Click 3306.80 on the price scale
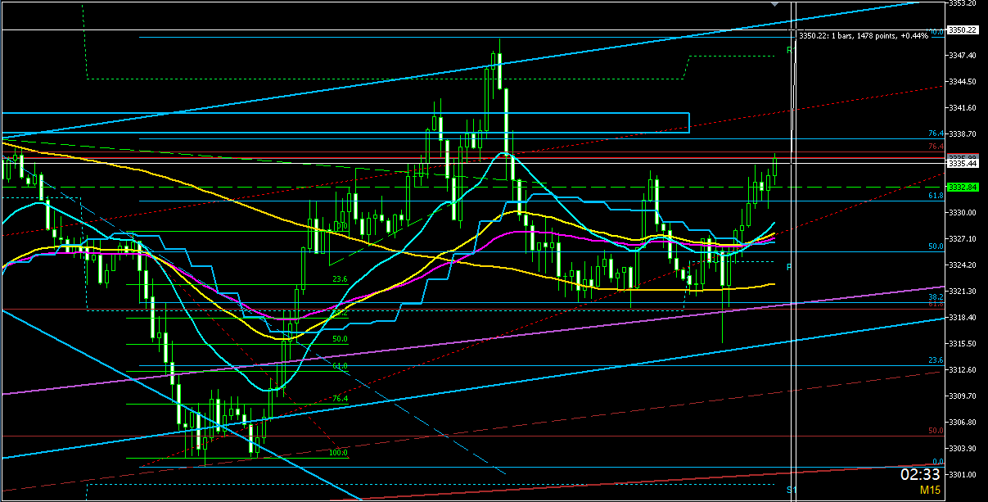Viewport: 988px width, 502px height. tap(962, 423)
